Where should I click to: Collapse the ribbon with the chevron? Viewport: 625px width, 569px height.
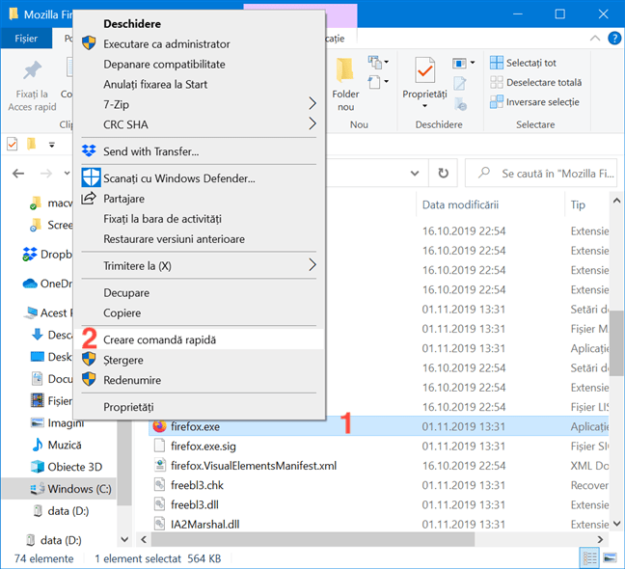pyautogui.click(x=594, y=39)
